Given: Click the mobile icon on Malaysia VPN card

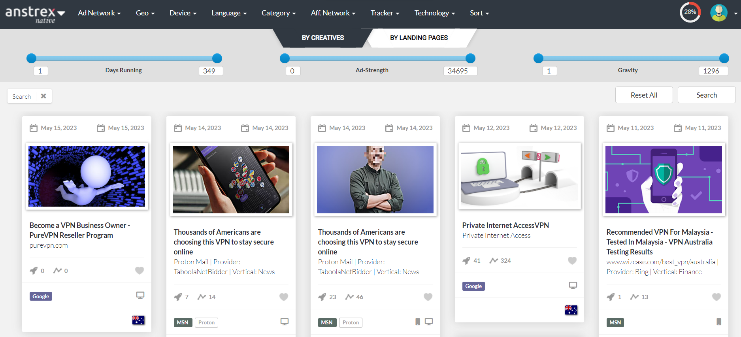Looking at the screenshot, I should click(x=719, y=322).
